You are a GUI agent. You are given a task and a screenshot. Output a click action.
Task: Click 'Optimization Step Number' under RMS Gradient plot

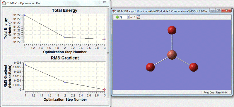point(65,99)
